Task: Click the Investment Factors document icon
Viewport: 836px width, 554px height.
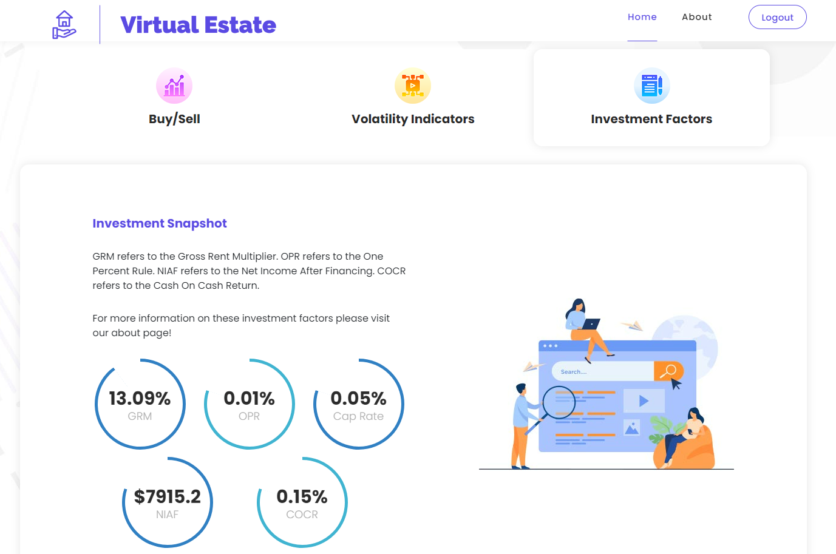Action: tap(652, 86)
